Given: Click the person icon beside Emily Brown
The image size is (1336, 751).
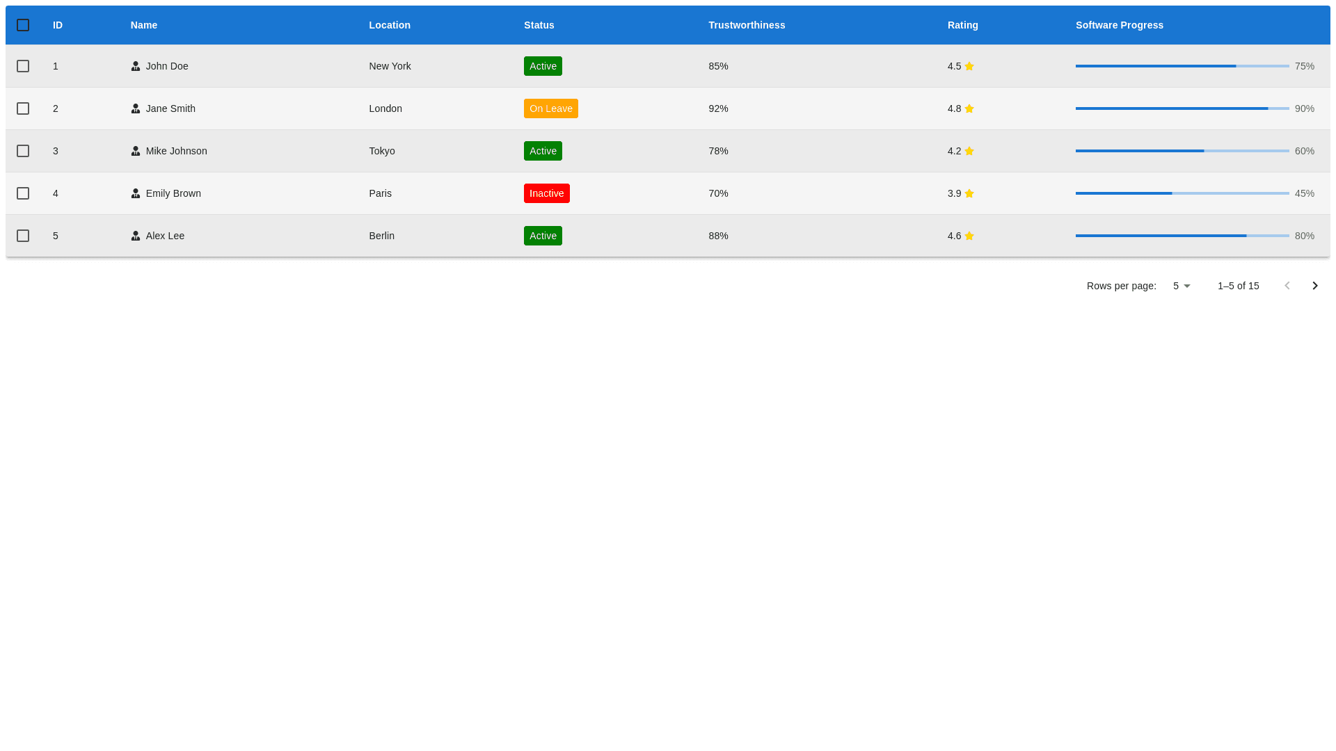Looking at the screenshot, I should click(x=136, y=193).
